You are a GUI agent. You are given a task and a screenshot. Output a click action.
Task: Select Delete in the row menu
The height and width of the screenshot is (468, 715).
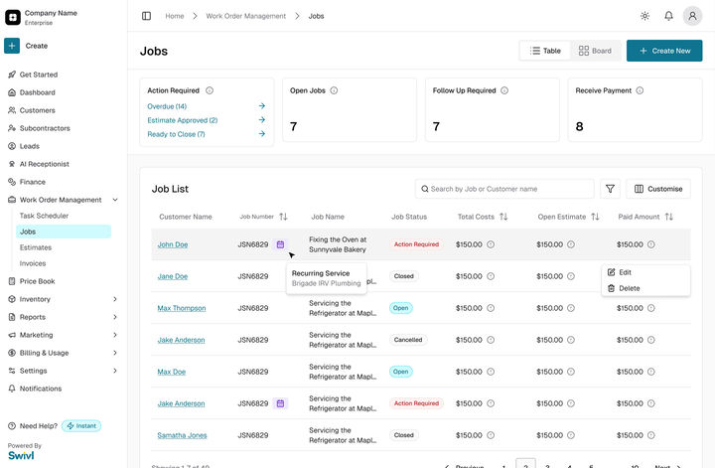coord(645,288)
